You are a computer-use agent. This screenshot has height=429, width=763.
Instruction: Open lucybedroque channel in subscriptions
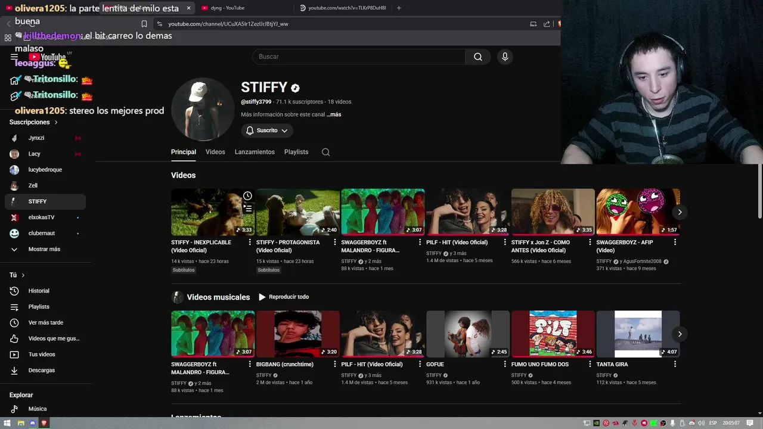(45, 170)
